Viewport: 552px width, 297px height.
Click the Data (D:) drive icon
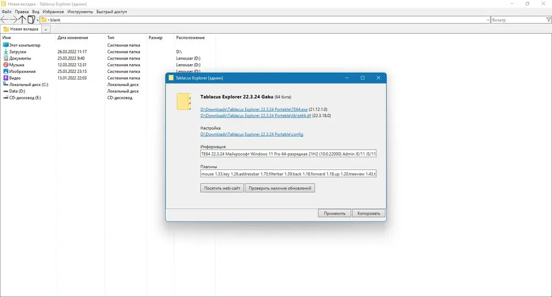[x=6, y=91]
